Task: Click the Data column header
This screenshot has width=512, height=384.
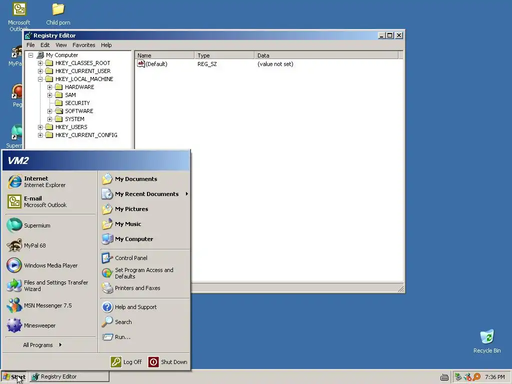Action: [x=326, y=55]
